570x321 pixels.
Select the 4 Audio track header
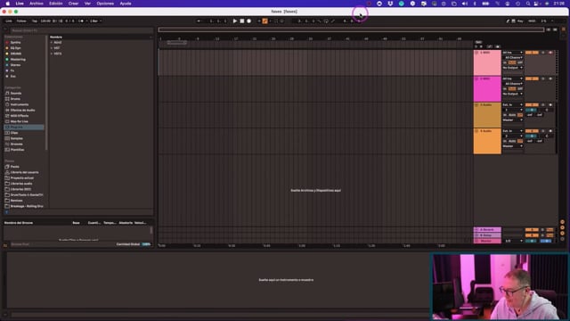coord(487,141)
